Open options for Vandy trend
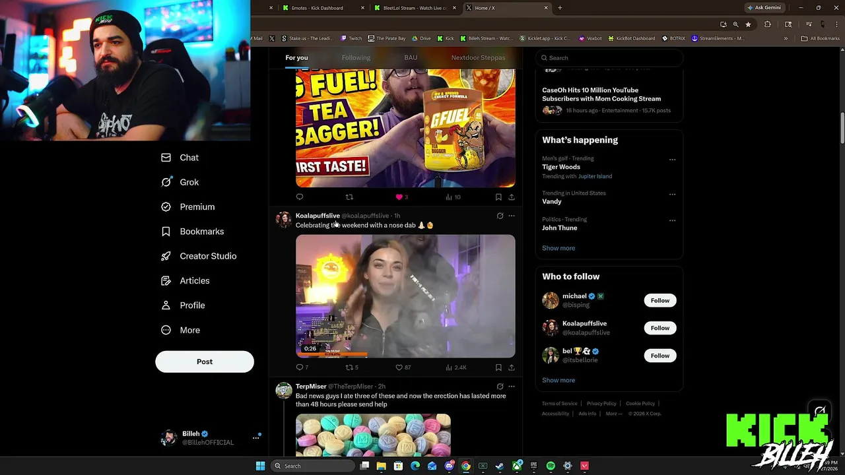Viewport: 845px width, 475px height. coord(672,194)
